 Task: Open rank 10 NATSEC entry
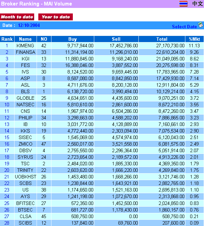7,105
